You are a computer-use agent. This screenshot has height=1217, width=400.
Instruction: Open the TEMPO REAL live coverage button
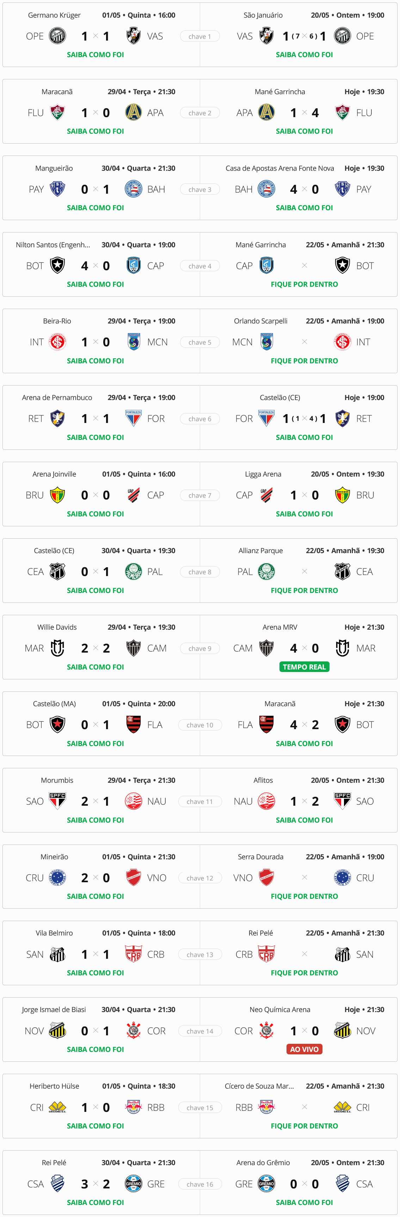[304, 667]
